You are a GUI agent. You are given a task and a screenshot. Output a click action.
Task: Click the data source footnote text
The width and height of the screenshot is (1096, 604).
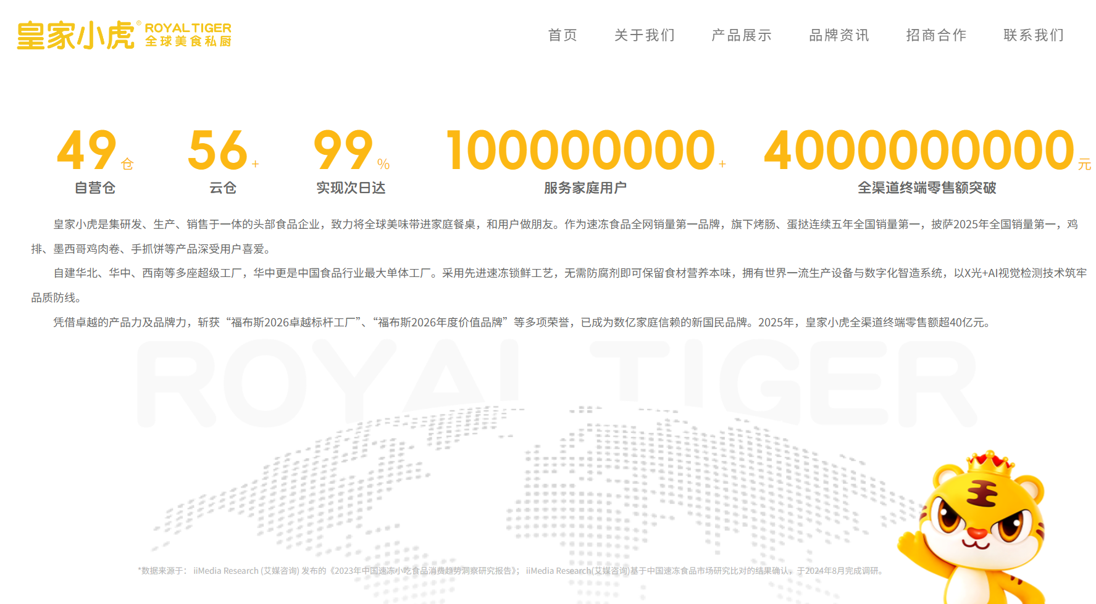pyautogui.click(x=511, y=571)
